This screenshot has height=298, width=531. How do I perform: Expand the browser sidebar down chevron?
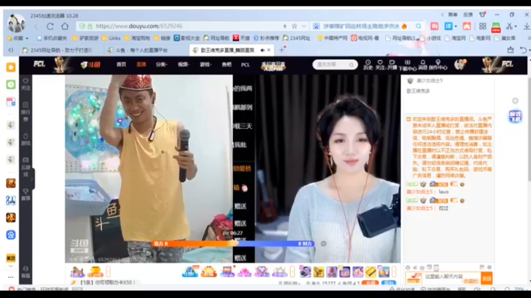tap(11, 267)
